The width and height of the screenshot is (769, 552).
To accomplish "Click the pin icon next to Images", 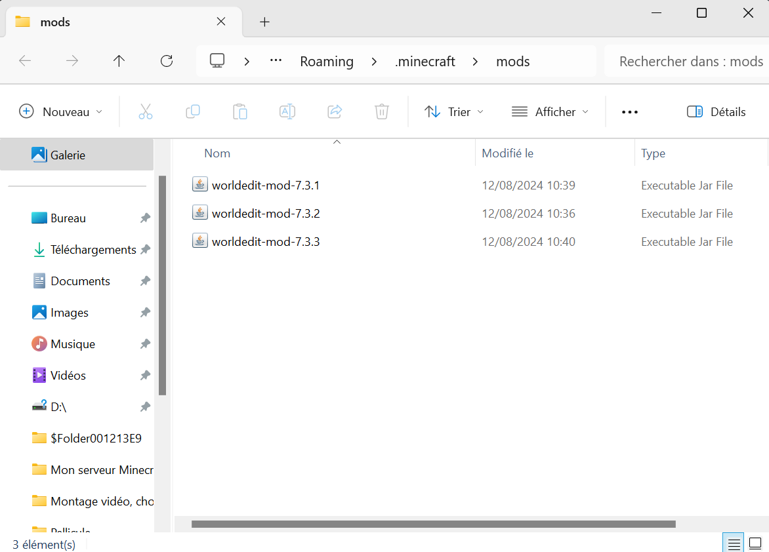I will point(145,312).
